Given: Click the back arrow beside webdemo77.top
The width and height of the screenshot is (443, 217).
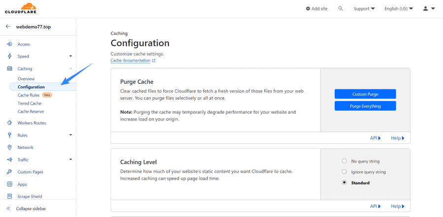Looking at the screenshot, I should pyautogui.click(x=8, y=27).
